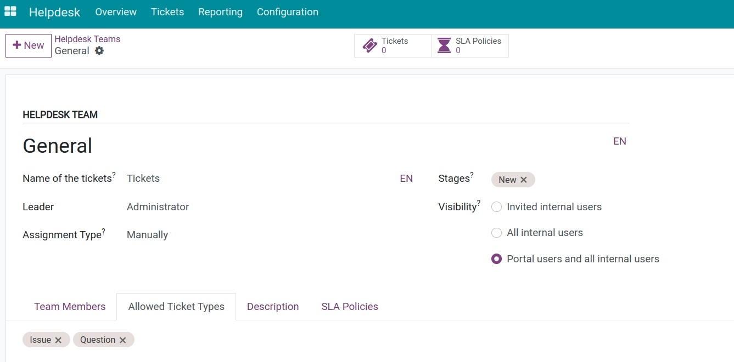
Task: Select All internal users visibility
Action: tap(496, 233)
